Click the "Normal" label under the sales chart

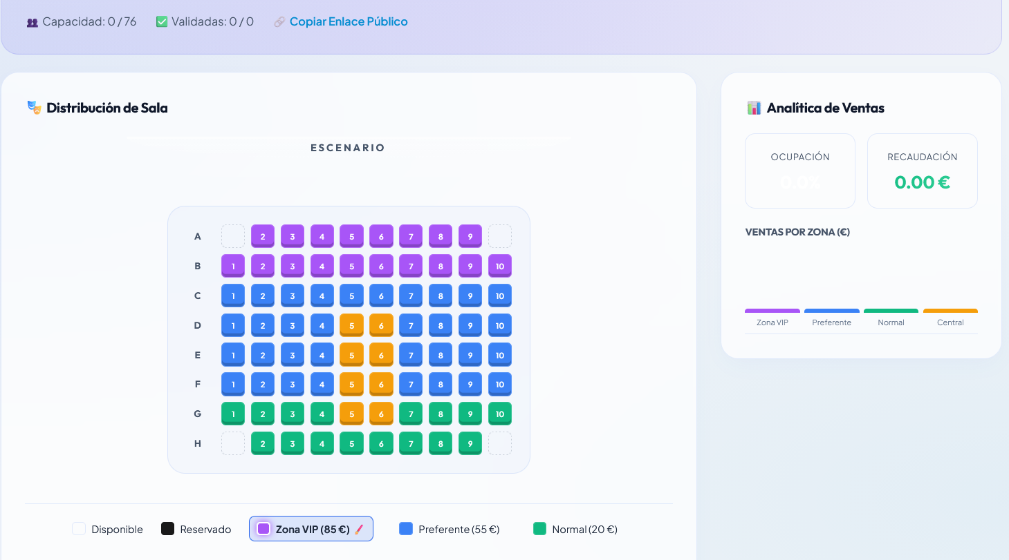891,322
